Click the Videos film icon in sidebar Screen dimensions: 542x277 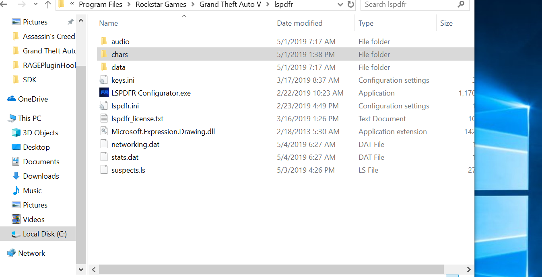[16, 219]
